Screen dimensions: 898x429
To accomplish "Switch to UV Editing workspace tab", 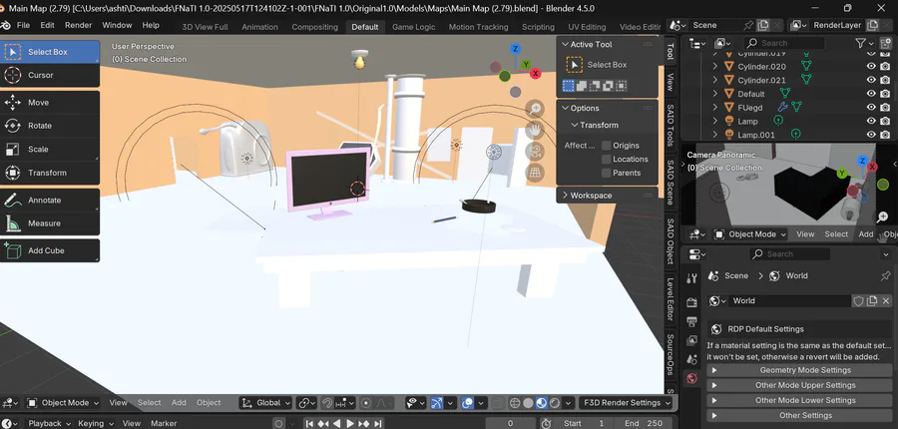I will 587,27.
